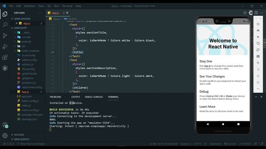
Task: Open Run and Debug view
Action: click(x=5, y=46)
